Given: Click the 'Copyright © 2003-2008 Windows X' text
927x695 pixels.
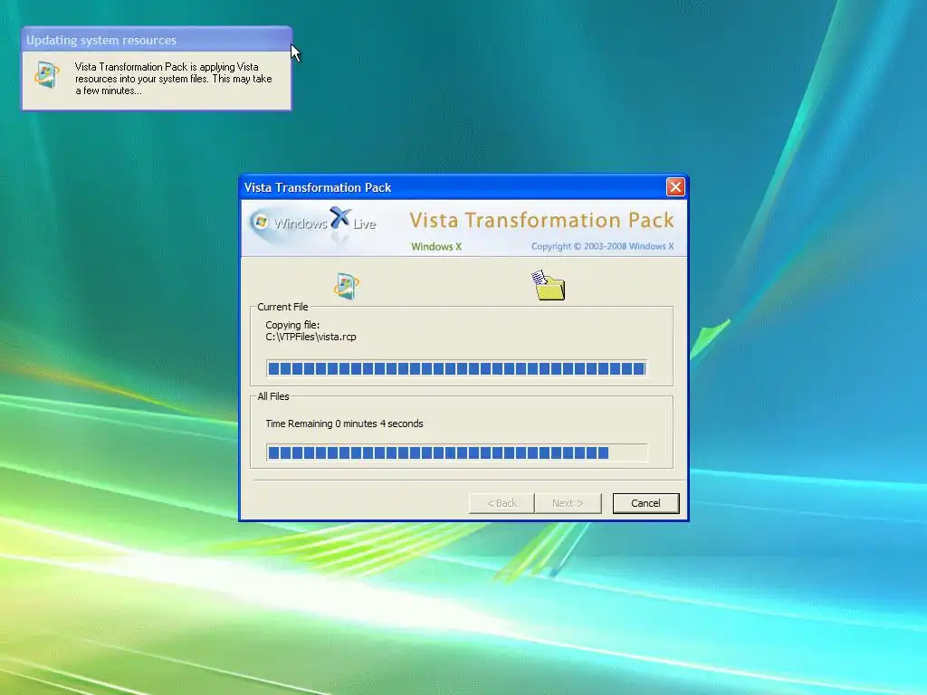Looking at the screenshot, I should (x=602, y=246).
